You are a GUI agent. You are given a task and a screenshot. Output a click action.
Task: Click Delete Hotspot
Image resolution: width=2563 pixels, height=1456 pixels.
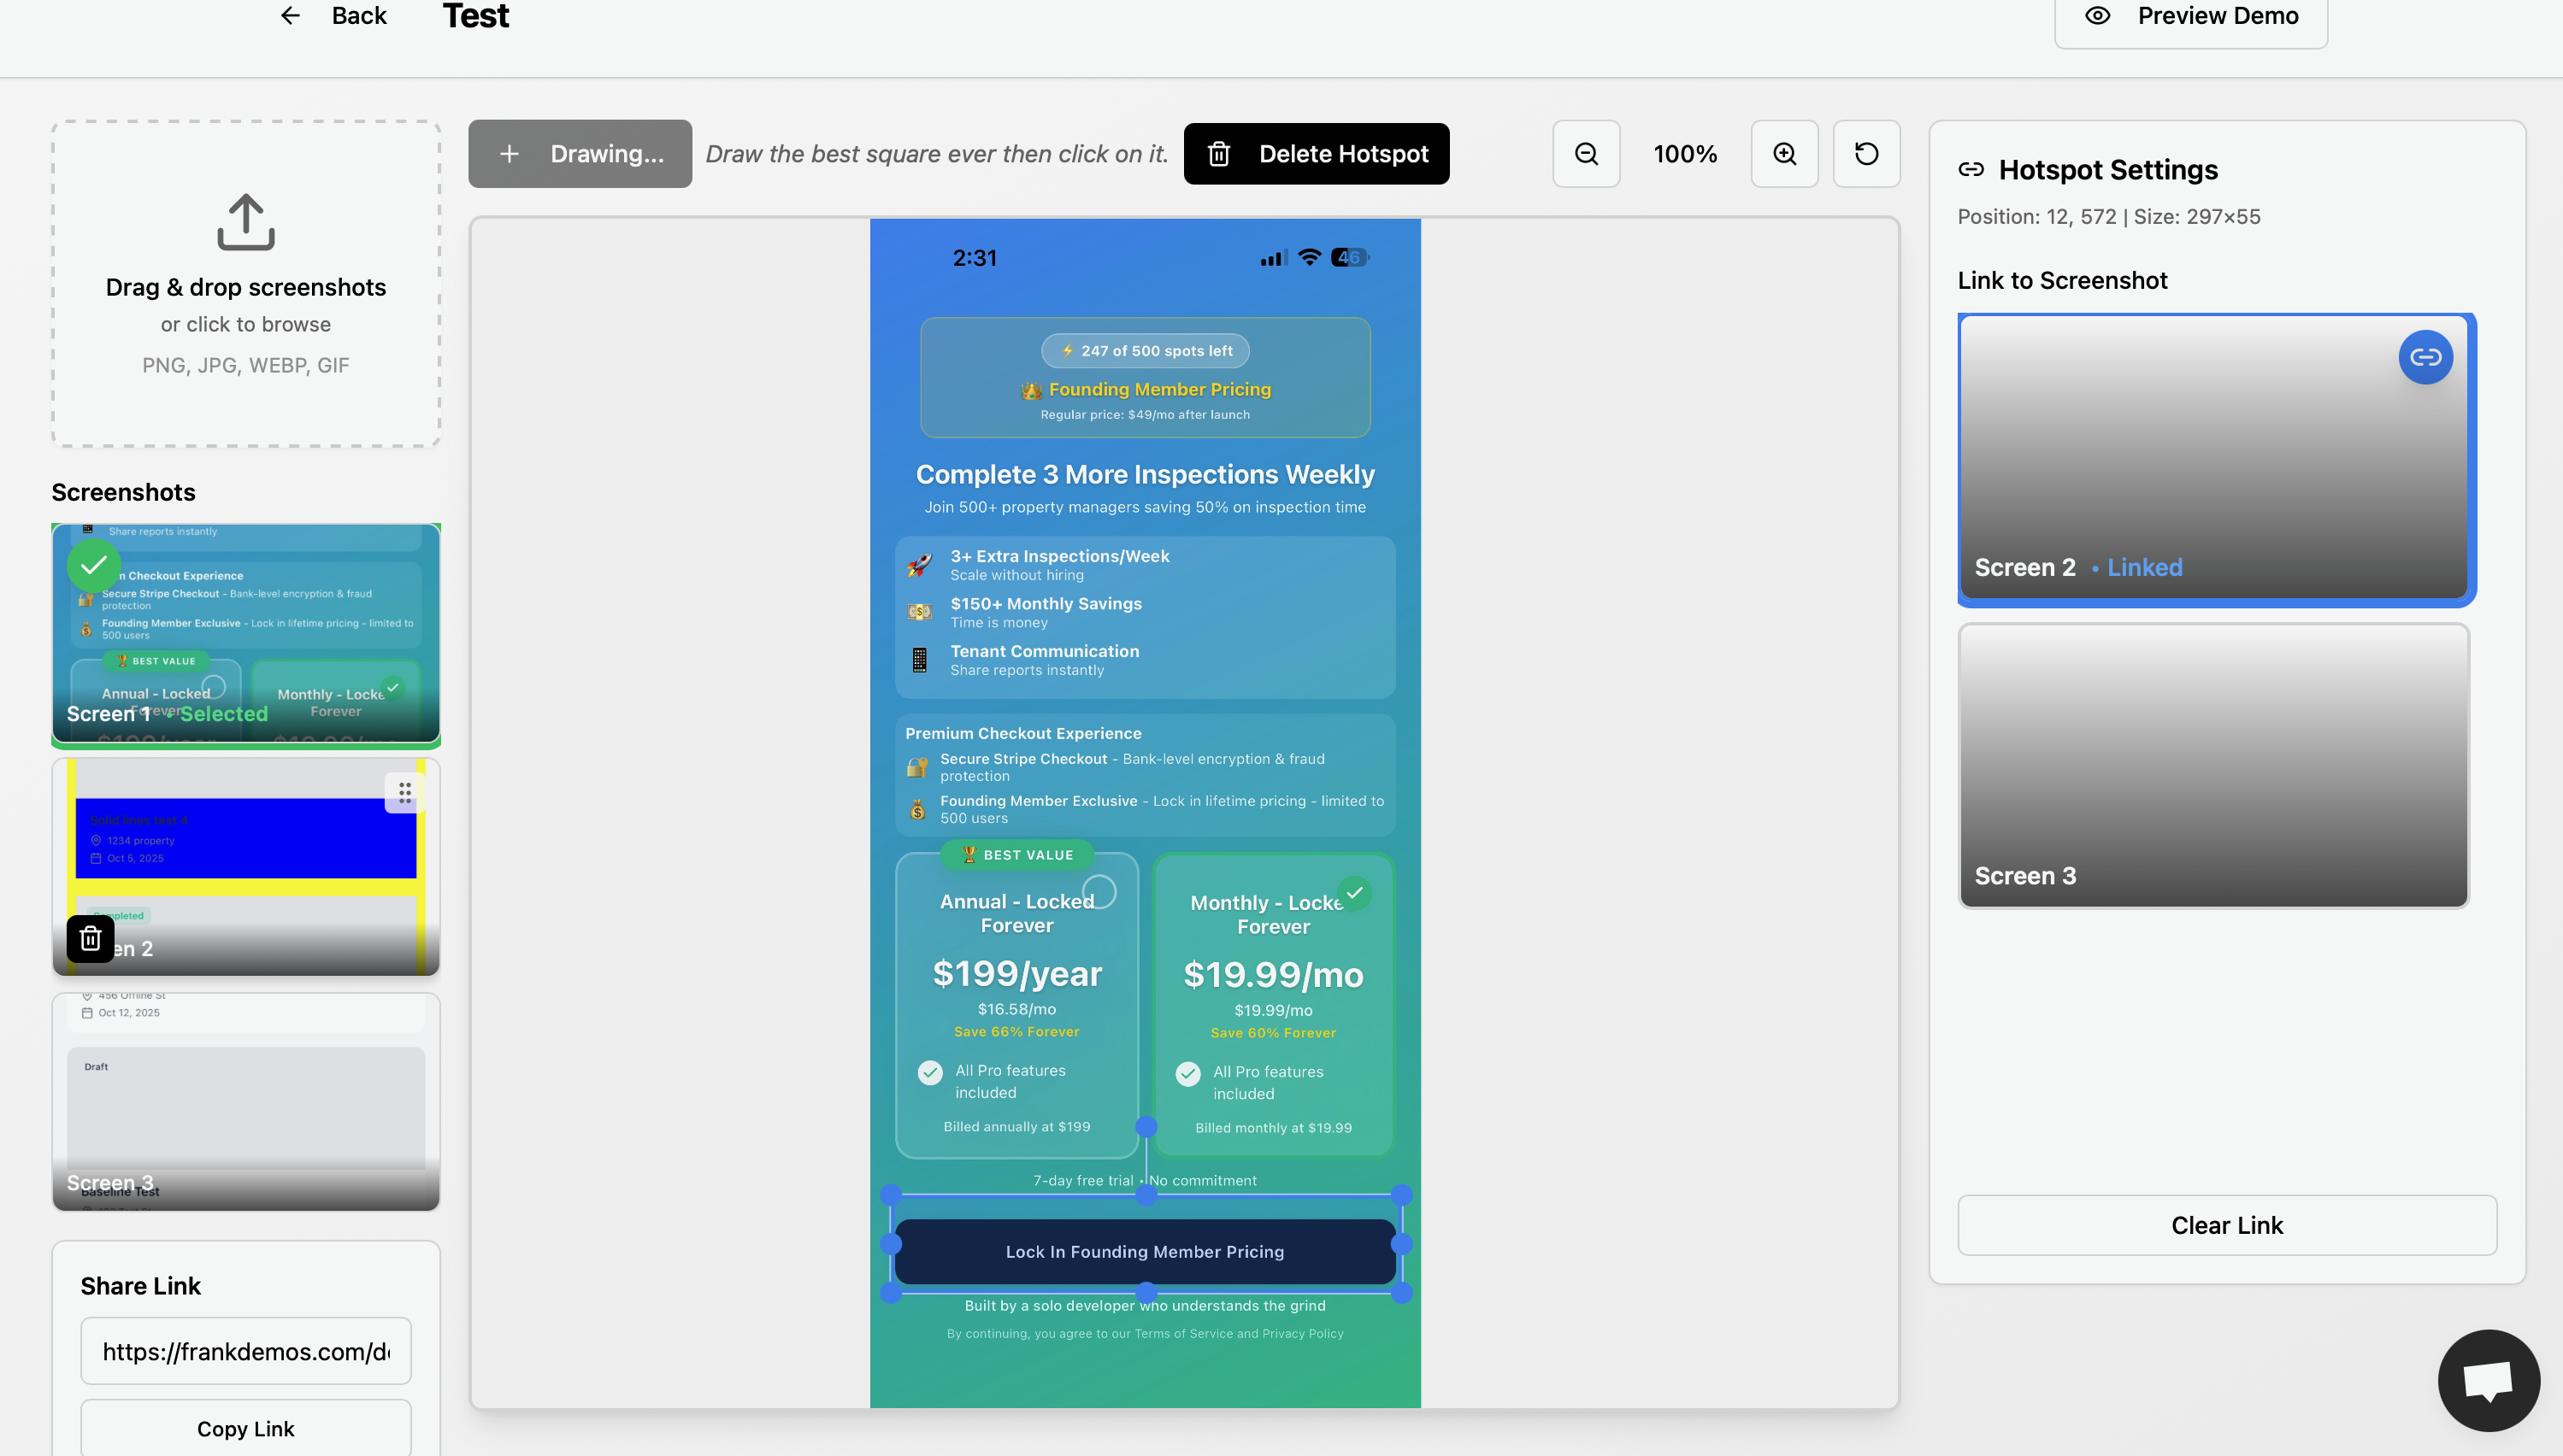coord(1316,153)
